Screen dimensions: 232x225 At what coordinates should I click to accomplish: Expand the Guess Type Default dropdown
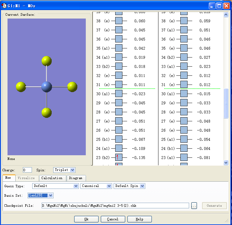[75, 186]
